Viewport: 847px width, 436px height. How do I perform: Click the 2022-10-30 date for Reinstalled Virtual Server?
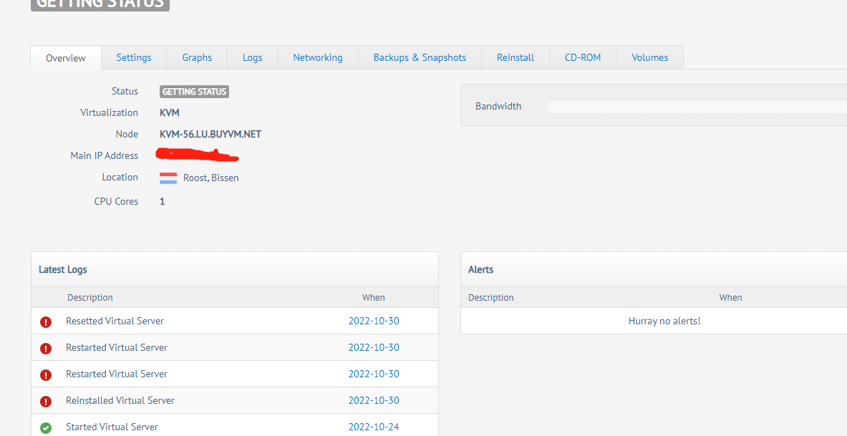coord(374,400)
